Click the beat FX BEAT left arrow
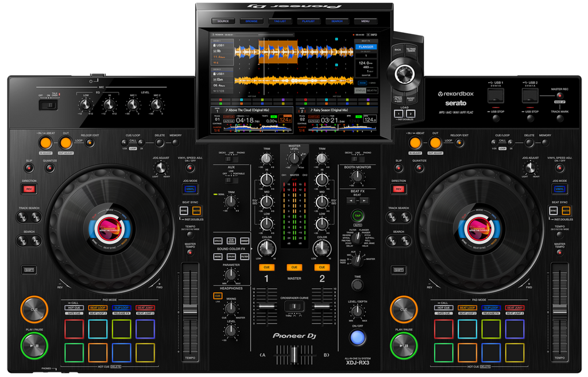This screenshot has width=588, height=377. click(351, 201)
